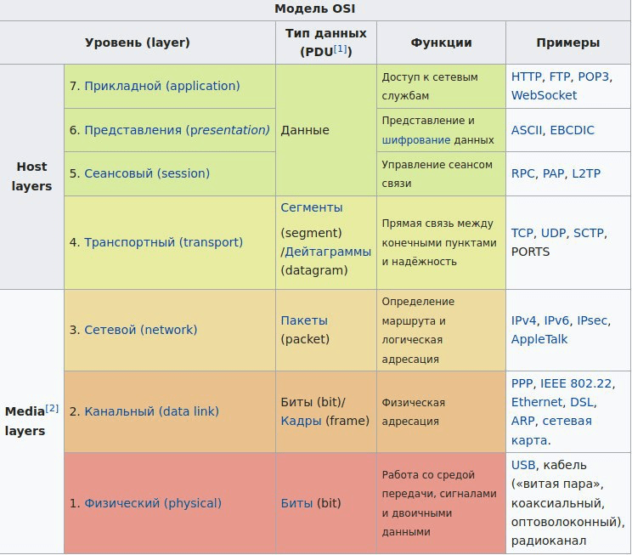Open the Дейтаграммы link
Image resolution: width=632 pixels, height=555 pixels.
(x=329, y=252)
